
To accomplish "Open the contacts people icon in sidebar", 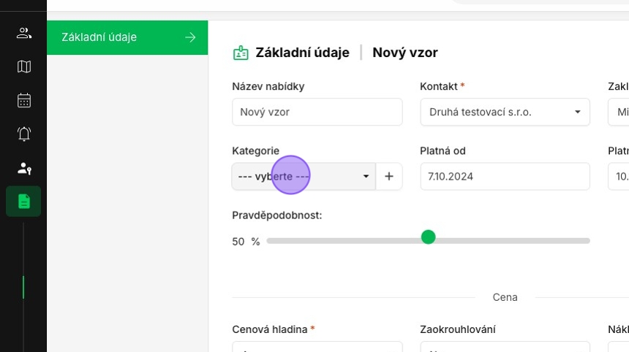I will point(24,33).
